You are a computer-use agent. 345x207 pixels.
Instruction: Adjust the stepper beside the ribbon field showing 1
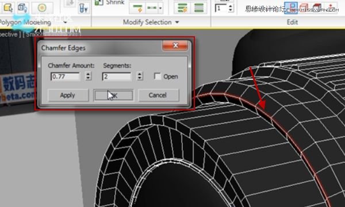(231, 9)
